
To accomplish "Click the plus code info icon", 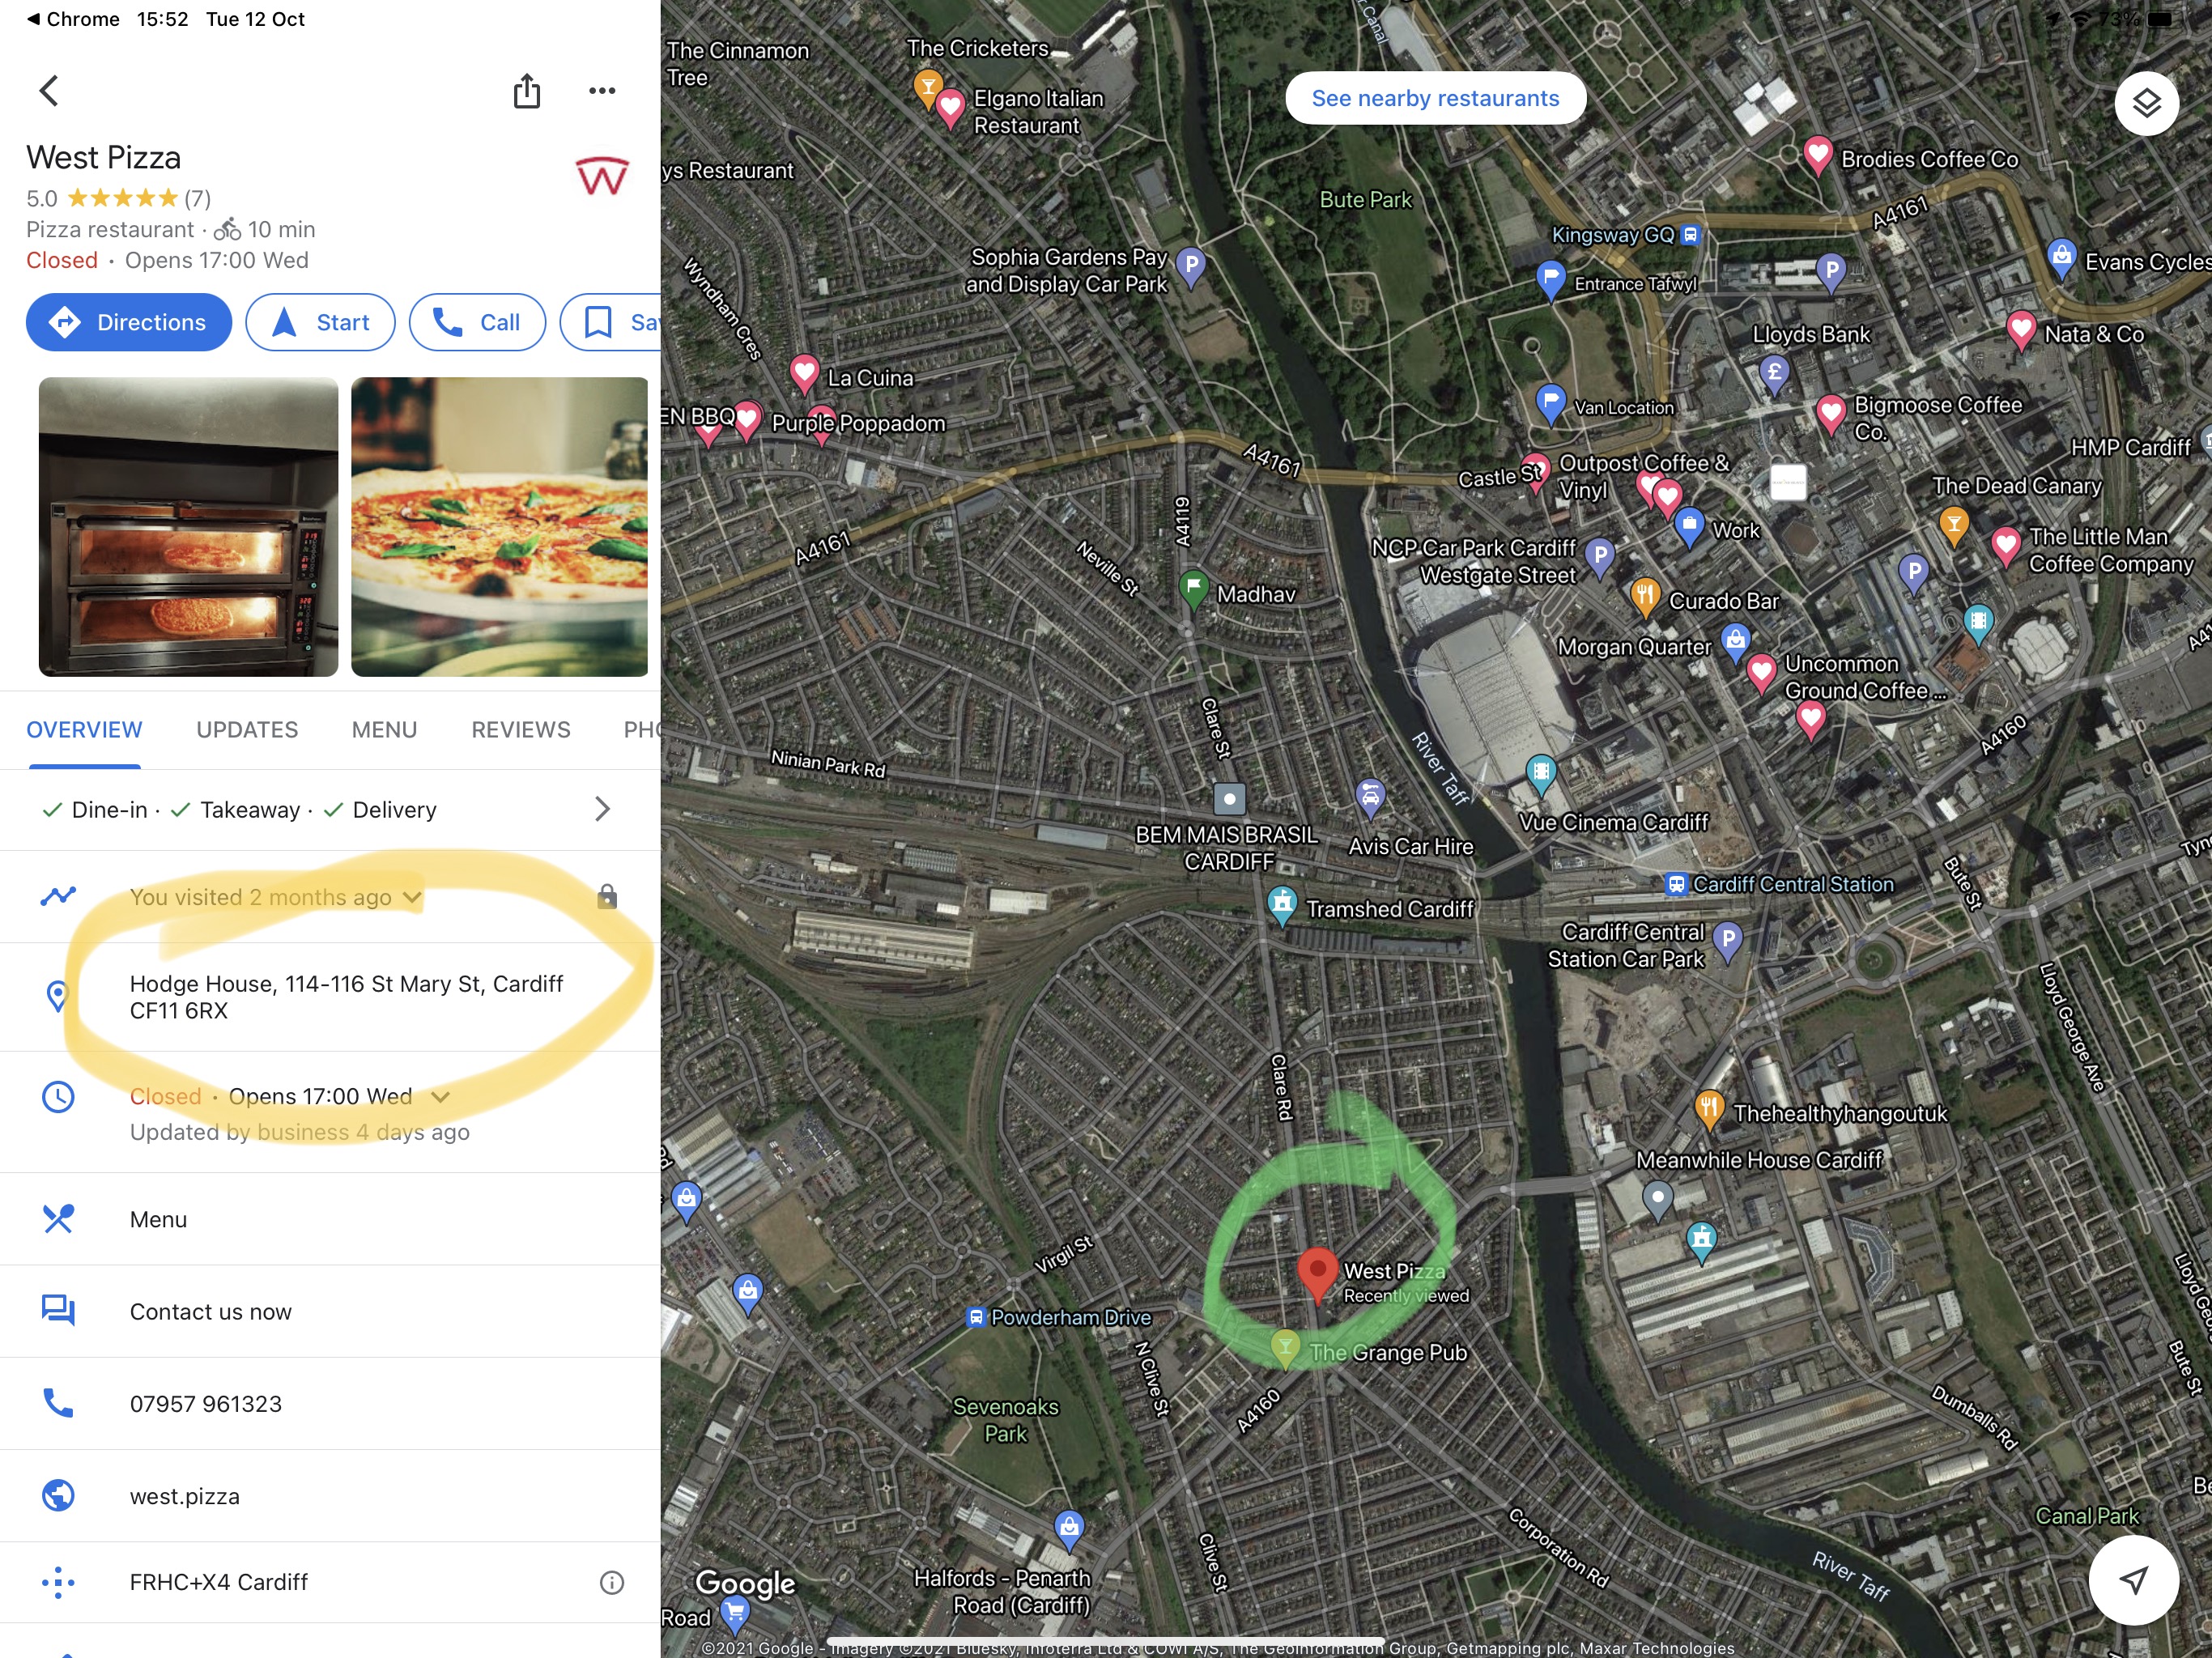I will [611, 1582].
